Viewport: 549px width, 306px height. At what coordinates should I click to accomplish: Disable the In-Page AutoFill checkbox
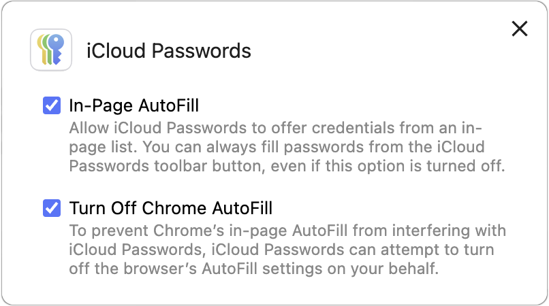(51, 105)
